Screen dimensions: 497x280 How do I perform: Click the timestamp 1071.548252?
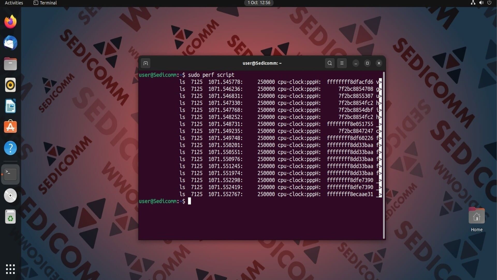[225, 117]
